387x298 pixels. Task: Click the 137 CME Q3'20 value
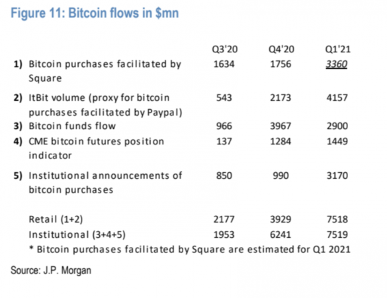[224, 141]
